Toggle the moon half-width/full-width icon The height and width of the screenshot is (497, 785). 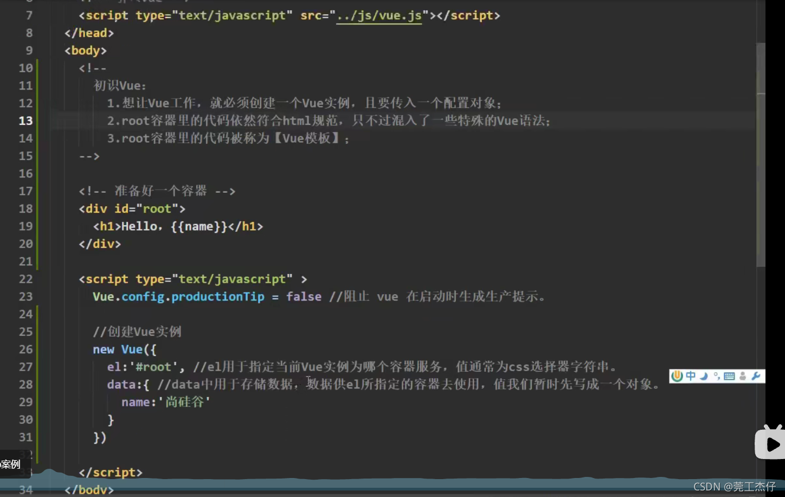click(x=704, y=376)
